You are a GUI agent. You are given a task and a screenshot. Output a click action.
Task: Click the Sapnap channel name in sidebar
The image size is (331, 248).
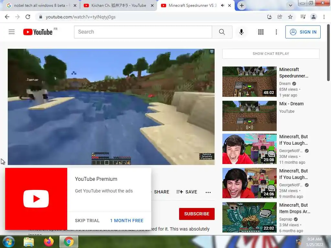point(286,219)
